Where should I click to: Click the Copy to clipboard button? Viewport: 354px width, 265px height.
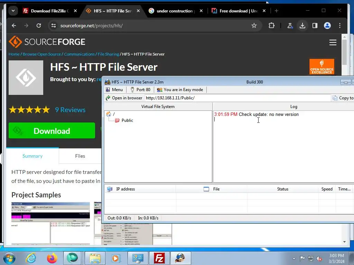[x=343, y=98]
